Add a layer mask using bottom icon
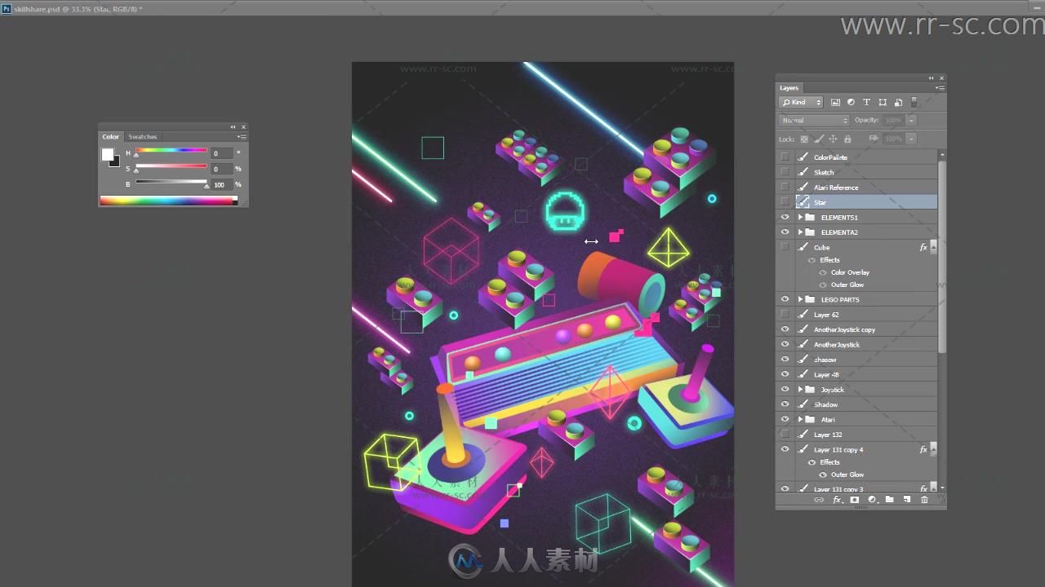 point(855,500)
